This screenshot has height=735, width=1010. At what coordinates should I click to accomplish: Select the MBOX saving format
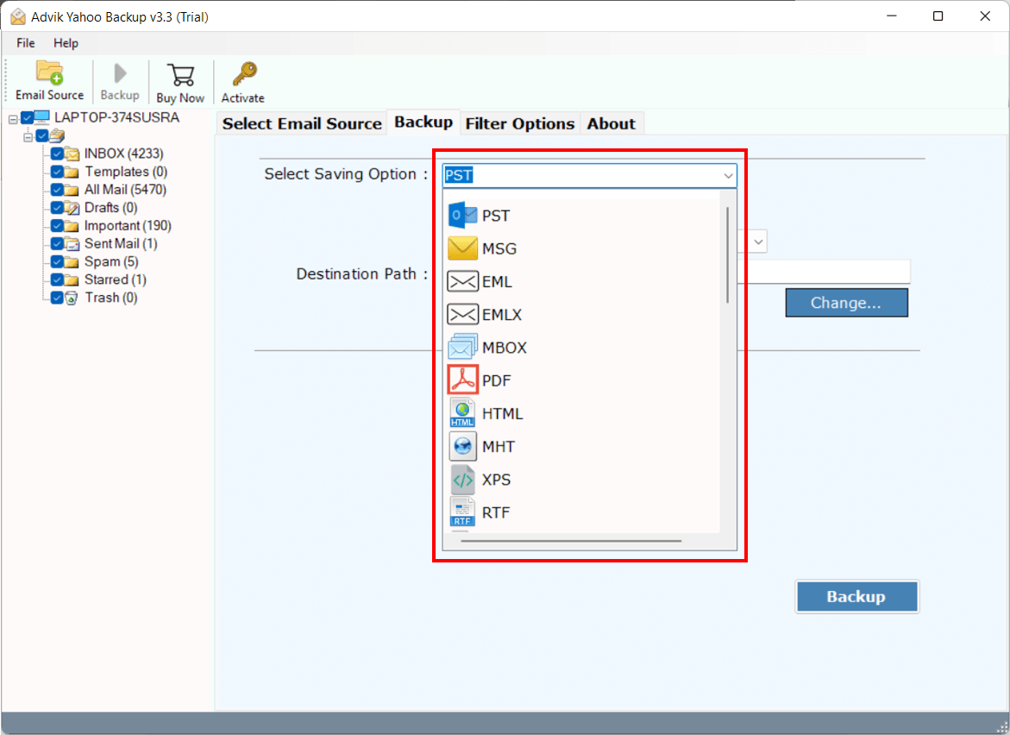[500, 347]
